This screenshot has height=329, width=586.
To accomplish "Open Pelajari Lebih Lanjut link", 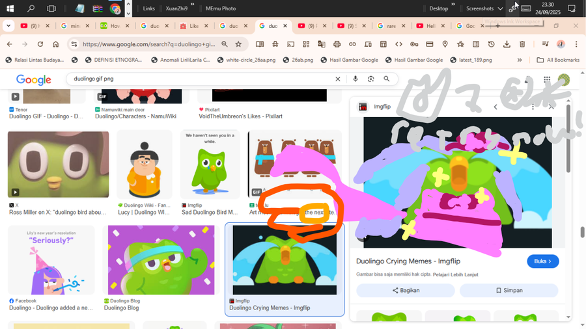I will click(x=455, y=274).
